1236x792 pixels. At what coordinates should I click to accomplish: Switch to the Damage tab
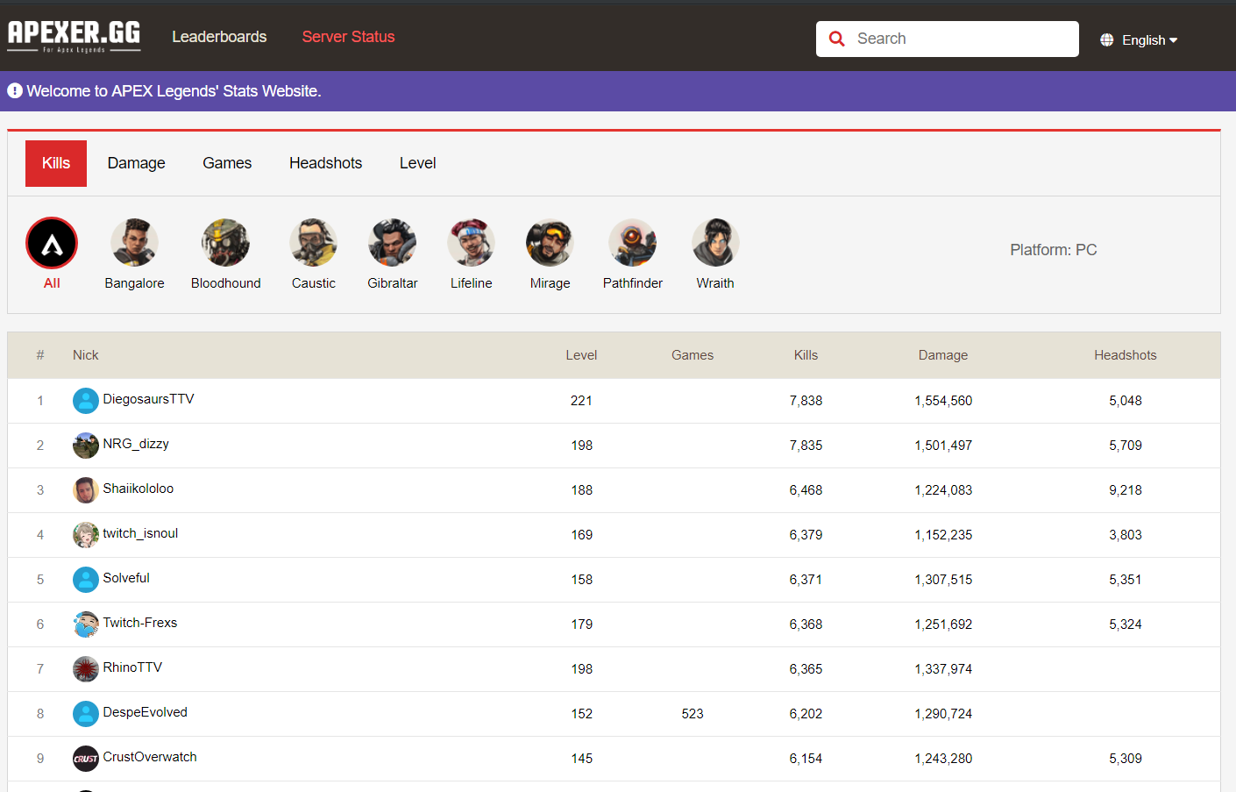(136, 163)
